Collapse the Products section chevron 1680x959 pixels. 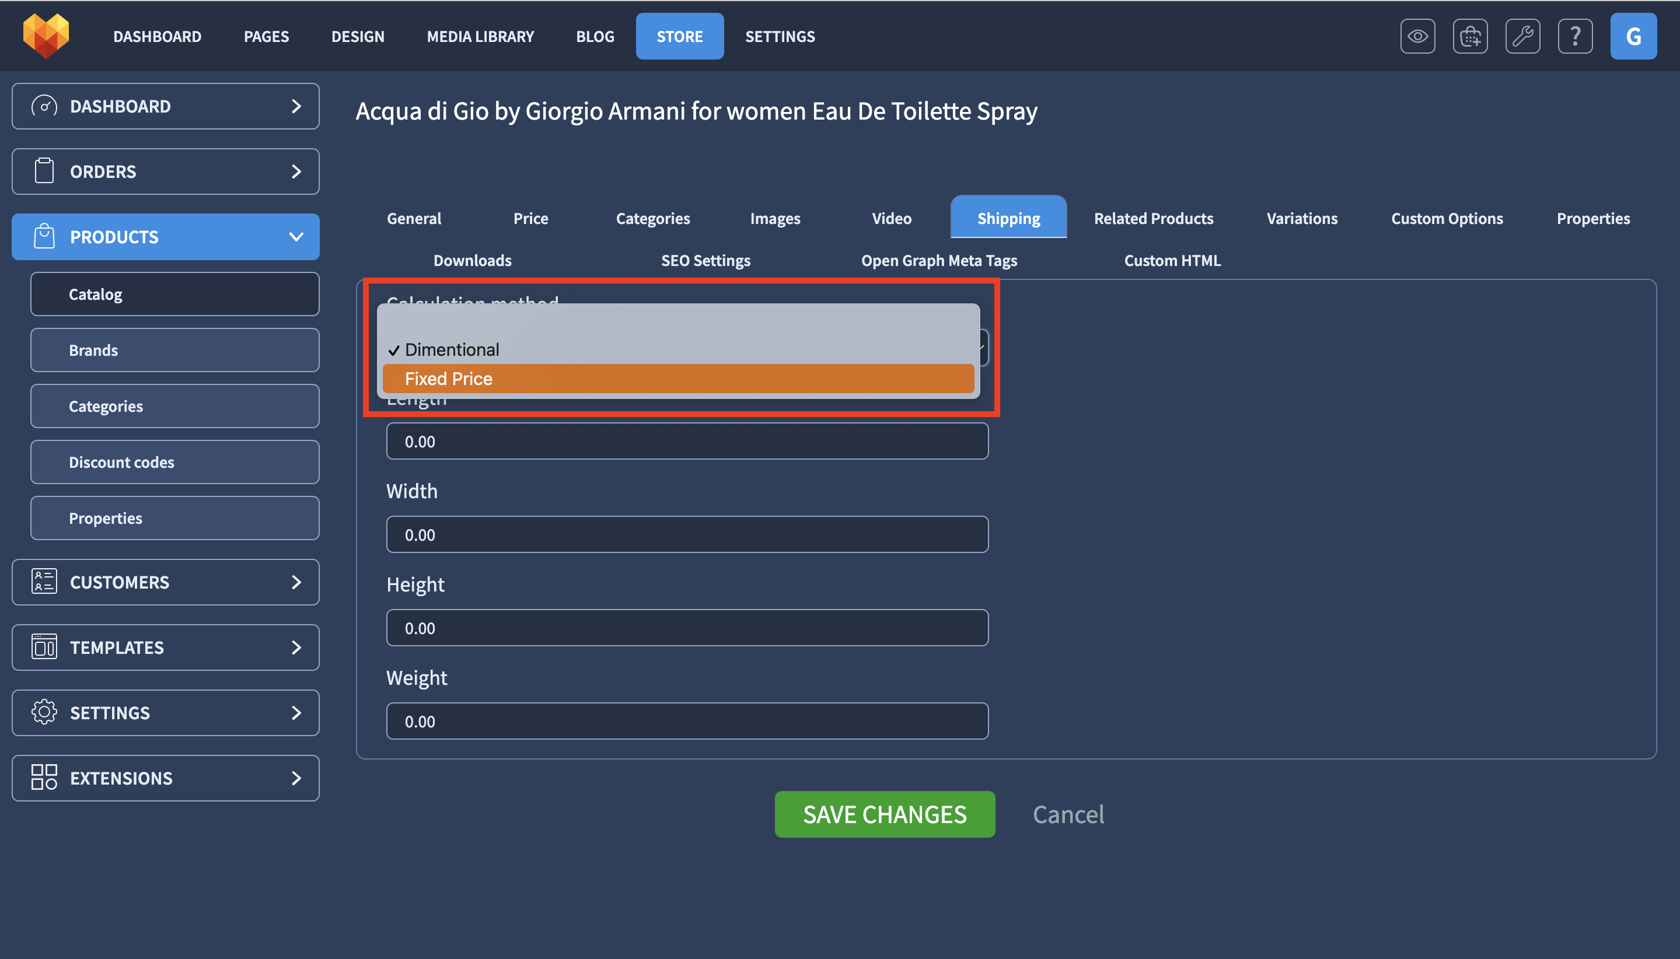click(x=296, y=236)
